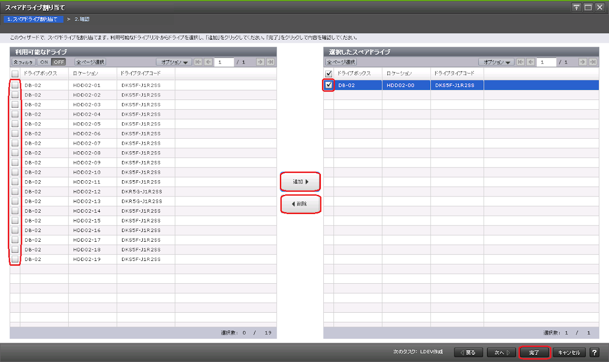Tick the checkbox for drive HDD02-12
Image resolution: width=609 pixels, height=362 pixels.
pyautogui.click(x=15, y=191)
